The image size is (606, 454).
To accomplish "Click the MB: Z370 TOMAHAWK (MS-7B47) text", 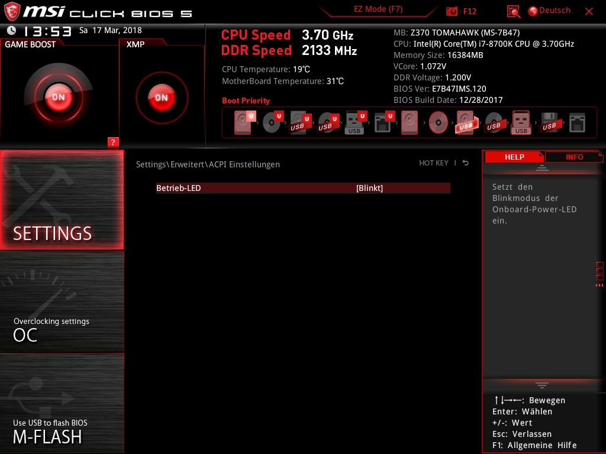I will [456, 33].
